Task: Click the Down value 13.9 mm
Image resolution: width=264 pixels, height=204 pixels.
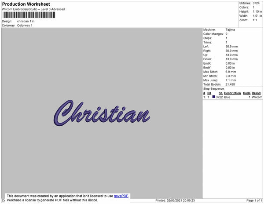Action: [x=231, y=59]
